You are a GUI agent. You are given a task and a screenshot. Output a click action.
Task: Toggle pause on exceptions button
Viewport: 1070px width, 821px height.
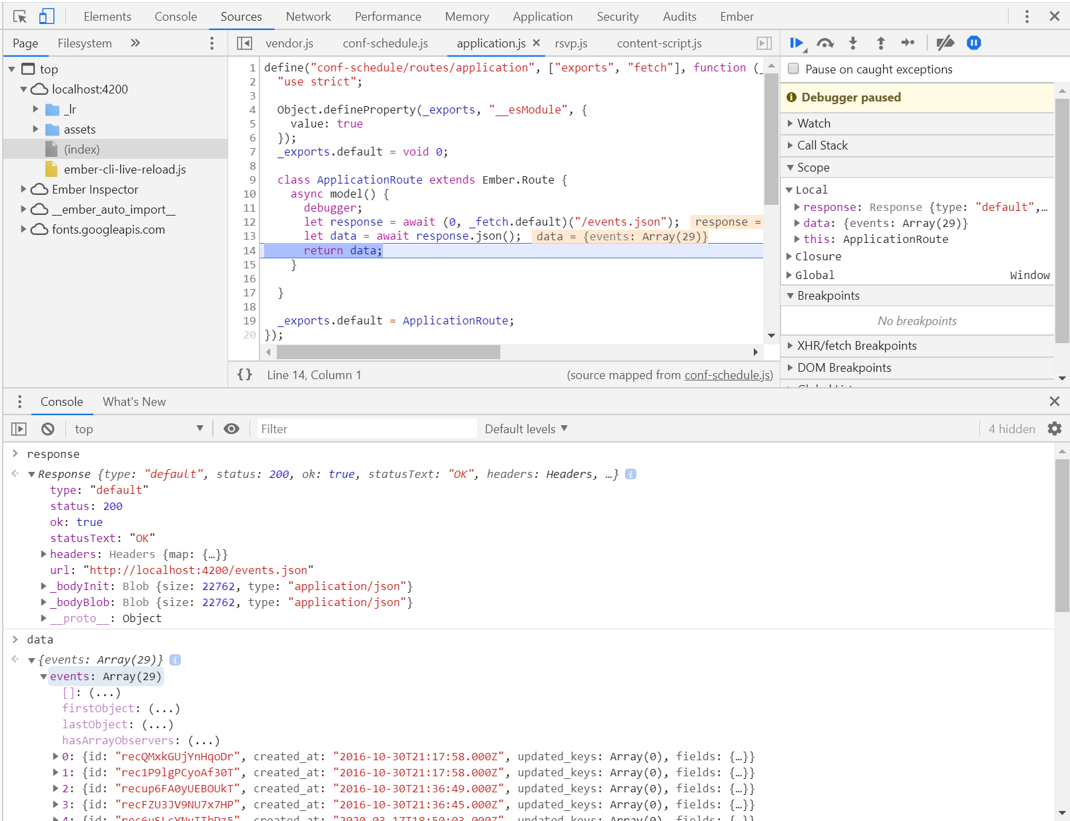974,43
